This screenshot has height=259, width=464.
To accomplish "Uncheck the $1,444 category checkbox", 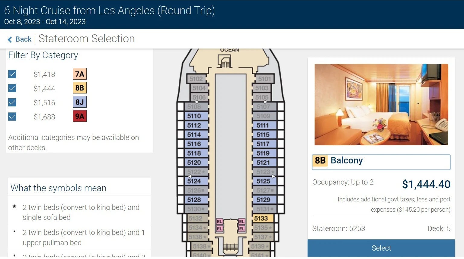I will click(12, 88).
